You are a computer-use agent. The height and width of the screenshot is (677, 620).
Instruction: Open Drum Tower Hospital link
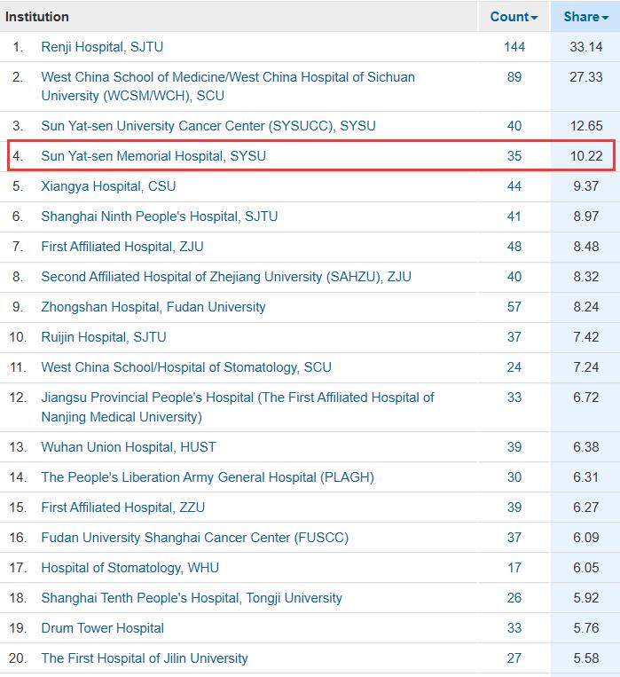pyautogui.click(x=102, y=628)
